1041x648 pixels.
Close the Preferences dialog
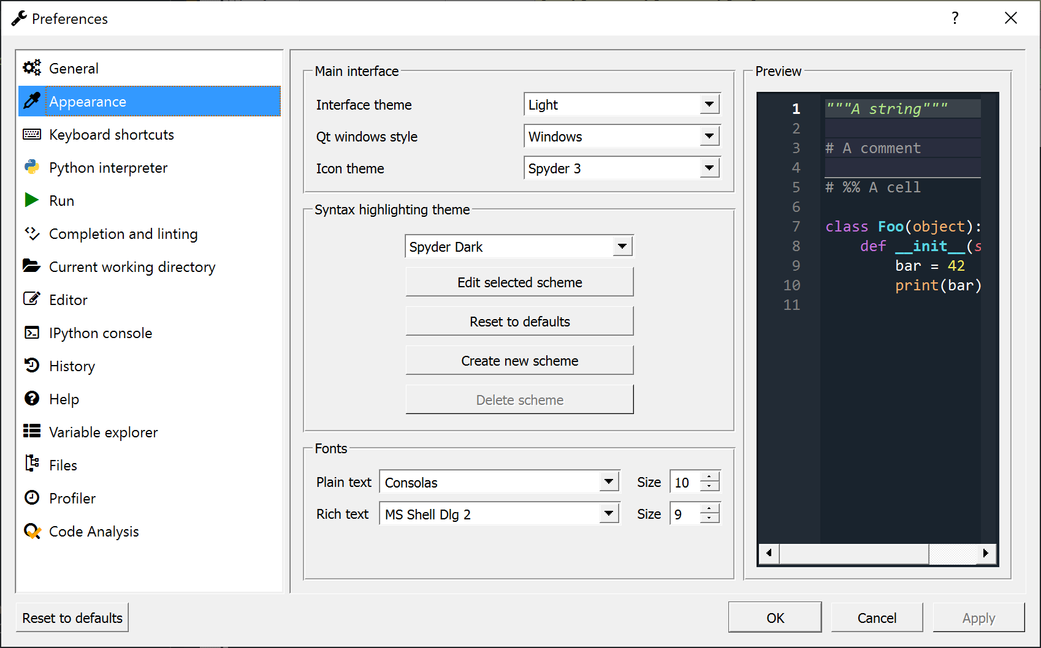pos(1011,18)
